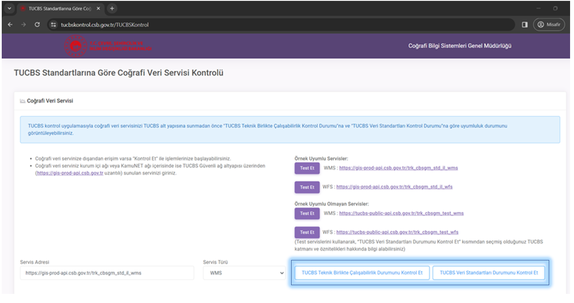The width and height of the screenshot is (574, 303).
Task: Expand the Servis Türü WMS dropdown
Action: pos(244,273)
